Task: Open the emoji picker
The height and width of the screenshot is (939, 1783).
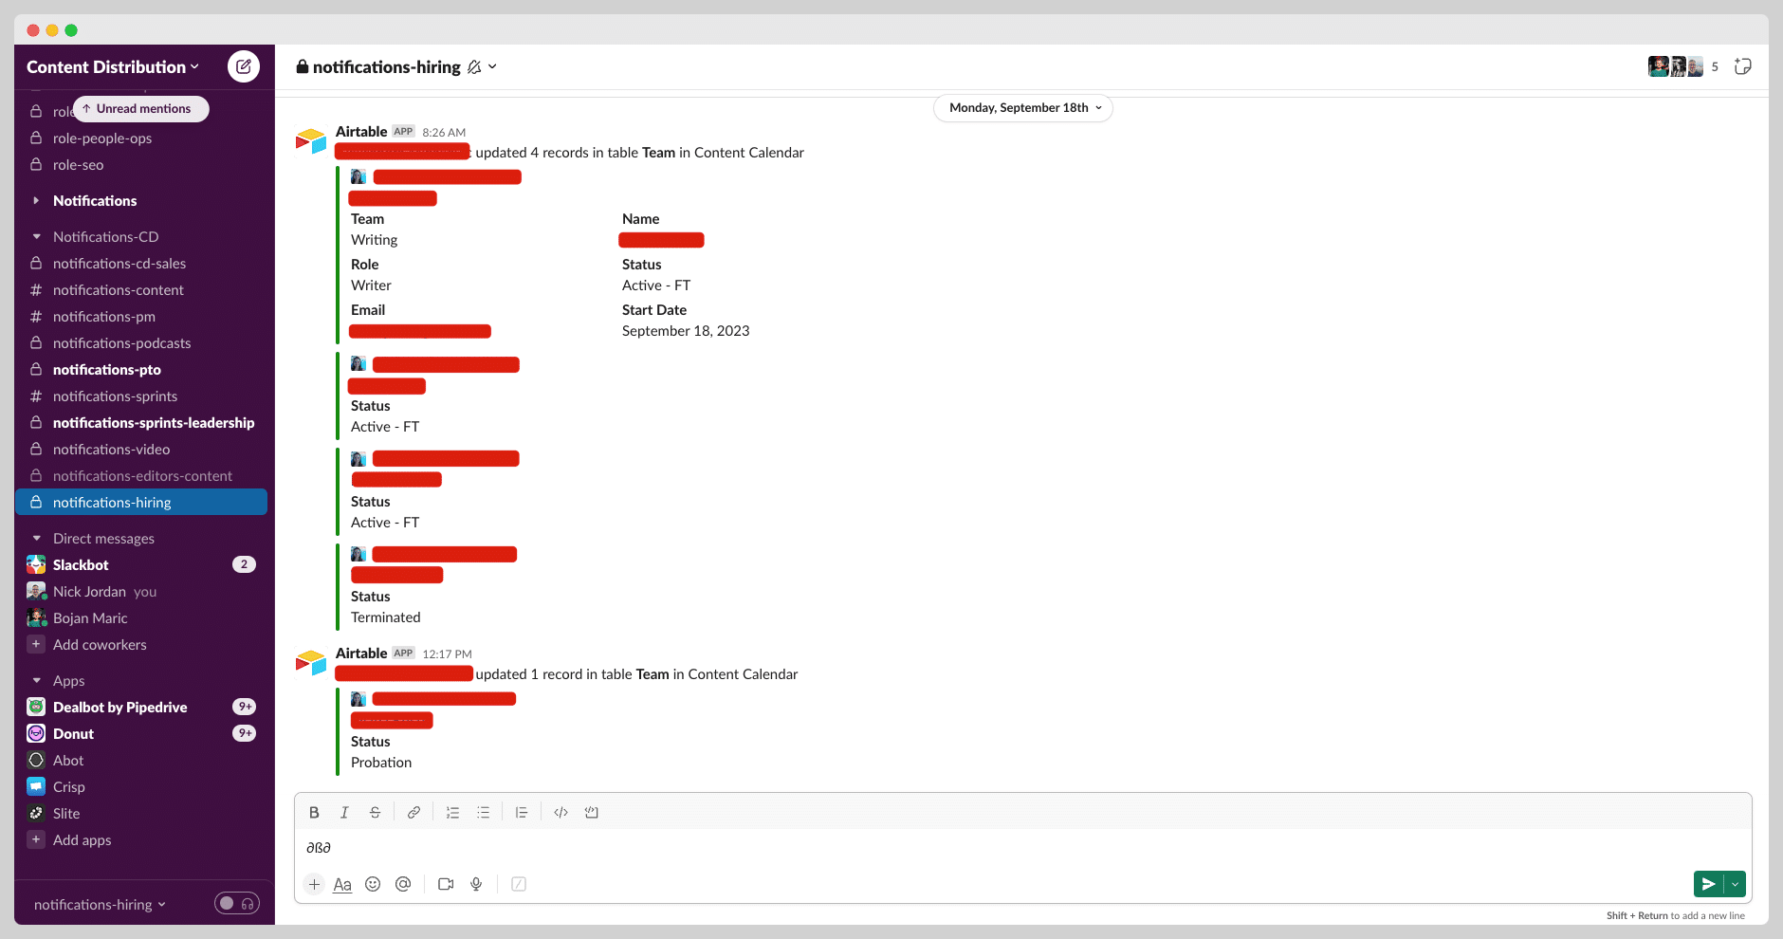Action: click(x=373, y=884)
